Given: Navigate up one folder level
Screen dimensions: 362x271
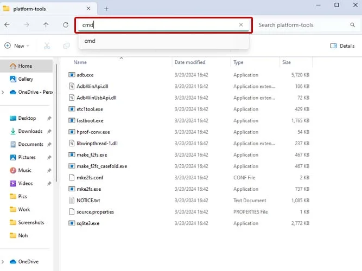Looking at the screenshot, I should pos(46,25).
